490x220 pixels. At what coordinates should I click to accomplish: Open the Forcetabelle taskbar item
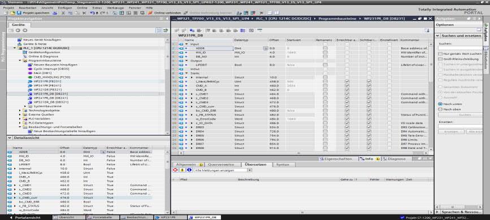click(102, 217)
